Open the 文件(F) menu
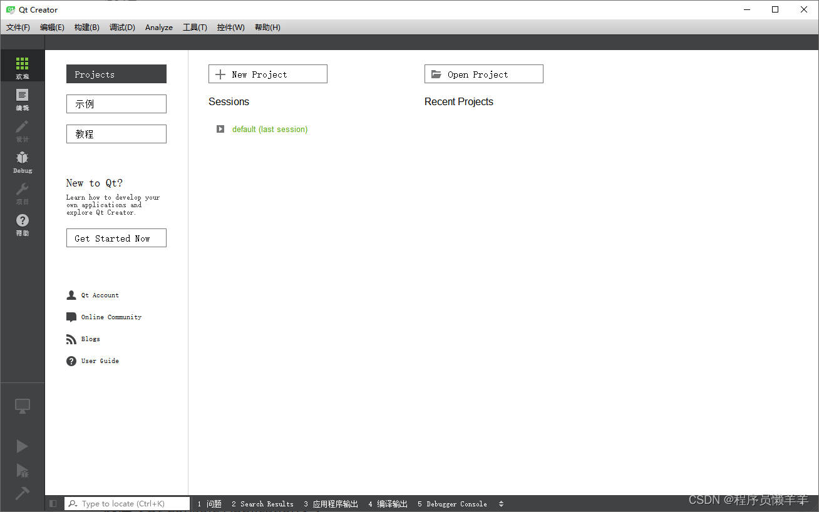819x512 pixels. click(18, 28)
